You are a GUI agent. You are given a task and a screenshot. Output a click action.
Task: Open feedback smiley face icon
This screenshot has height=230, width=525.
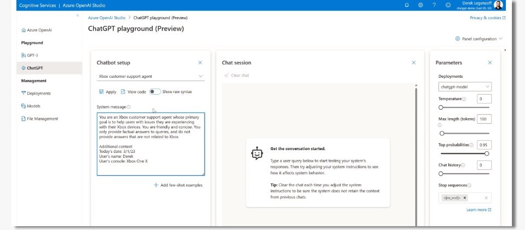coord(448,5)
